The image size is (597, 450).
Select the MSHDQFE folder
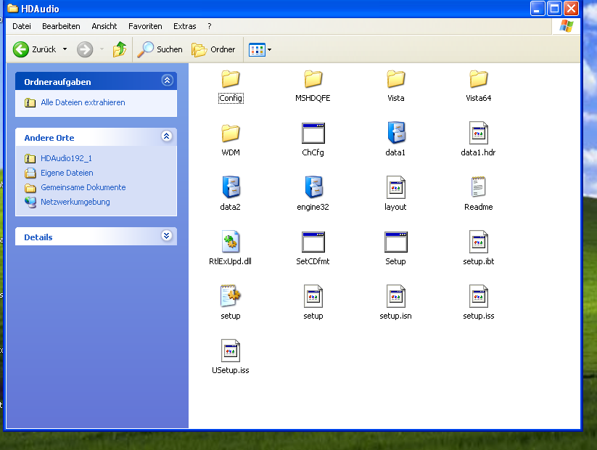coord(313,86)
